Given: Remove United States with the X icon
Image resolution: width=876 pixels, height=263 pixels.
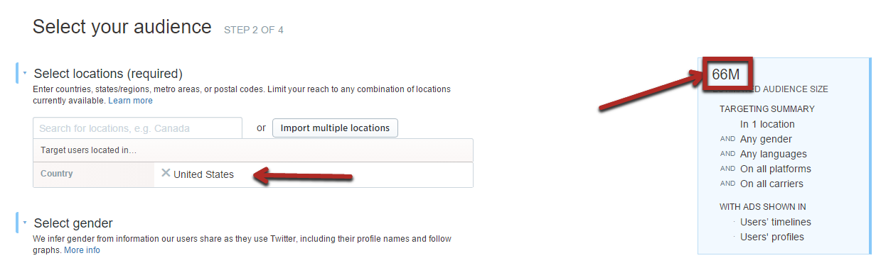Looking at the screenshot, I should pyautogui.click(x=166, y=173).
